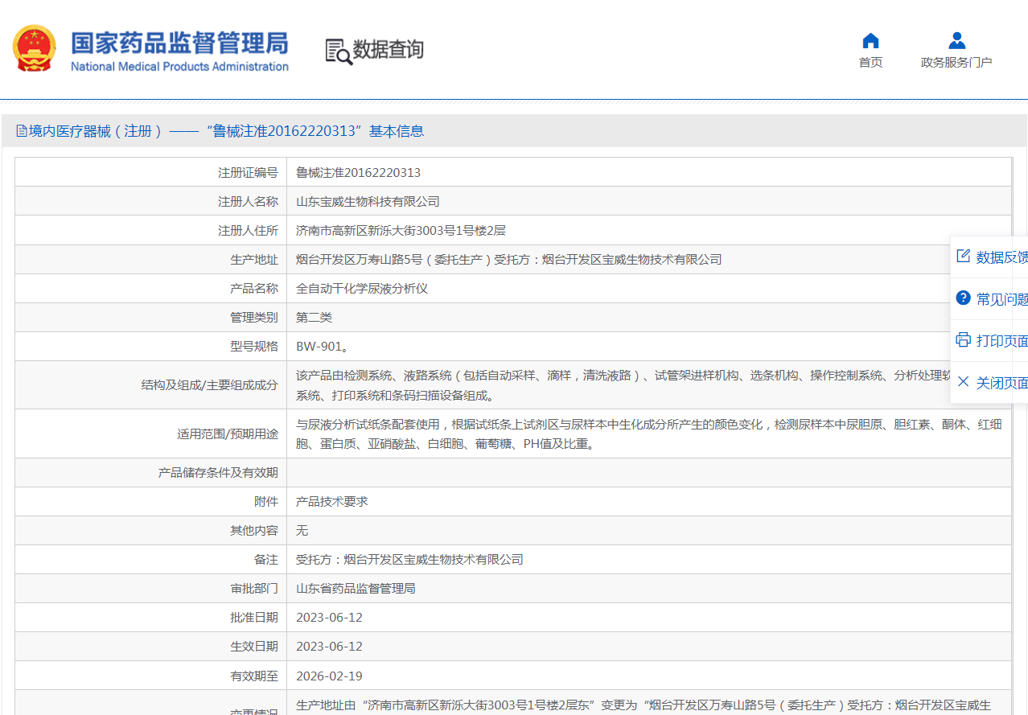Click the 产品储存条件及有效期 label cell
Viewport: 1028px width, 715px height.
pos(151,473)
